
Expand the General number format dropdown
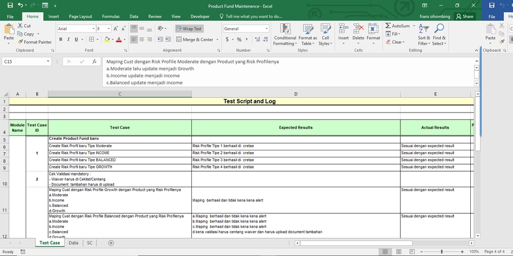(x=267, y=29)
